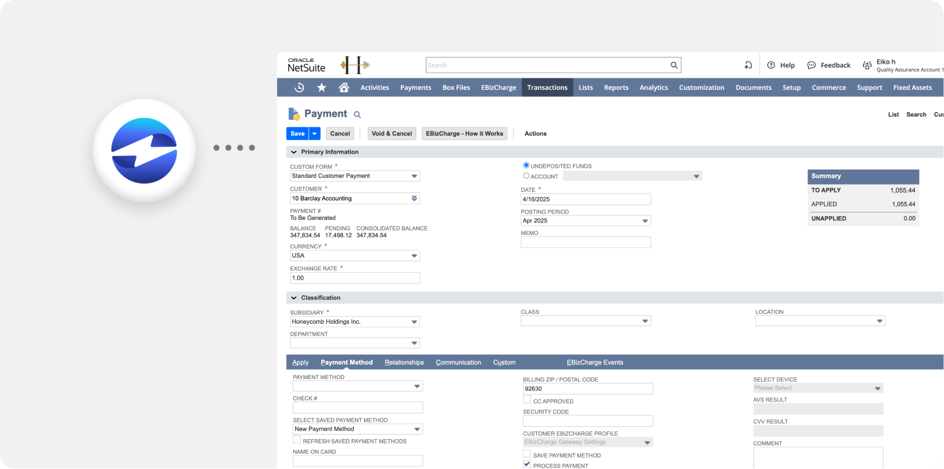Collapse the Primary Information section

[294, 152]
